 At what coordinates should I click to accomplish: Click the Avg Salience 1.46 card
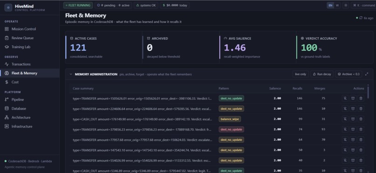point(258,47)
